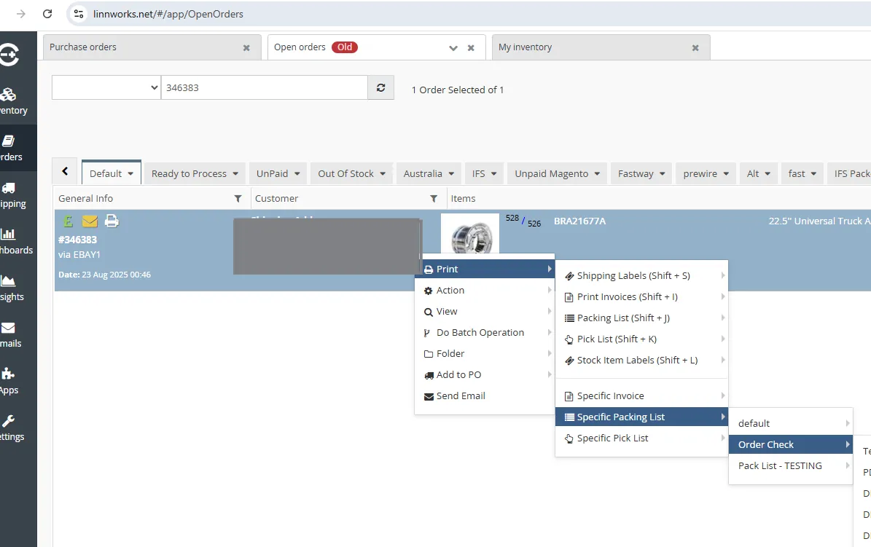Filter the General Info column
Image resolution: width=871 pixels, height=547 pixels.
click(x=238, y=198)
